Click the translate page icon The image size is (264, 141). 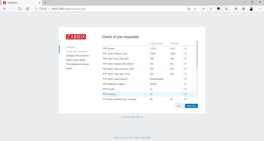click(189, 9)
